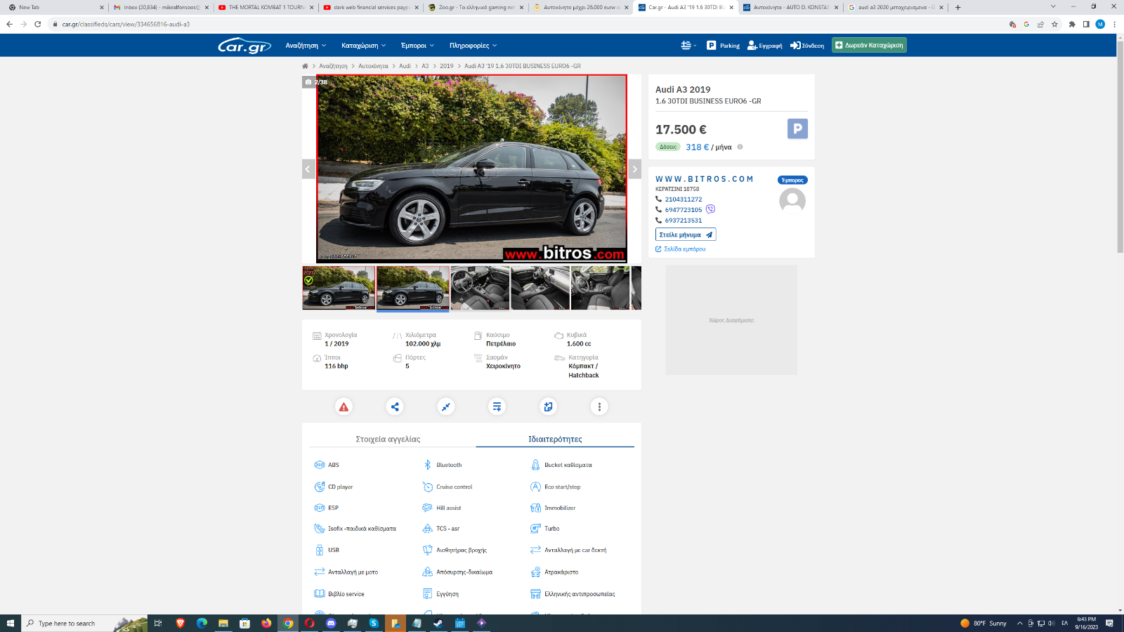Click the 318 € monthly installment amount
Screen dimensions: 1124x632
point(698,147)
